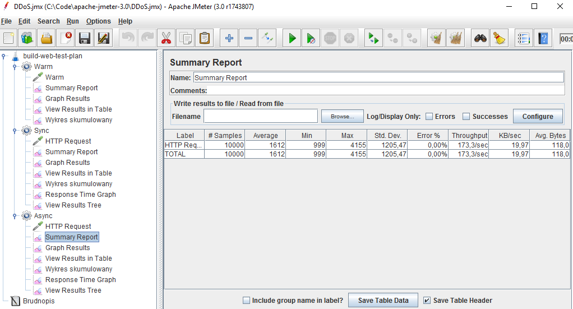Select View Results Tree under Async
Screen dimensions: 573x309
tap(73, 290)
